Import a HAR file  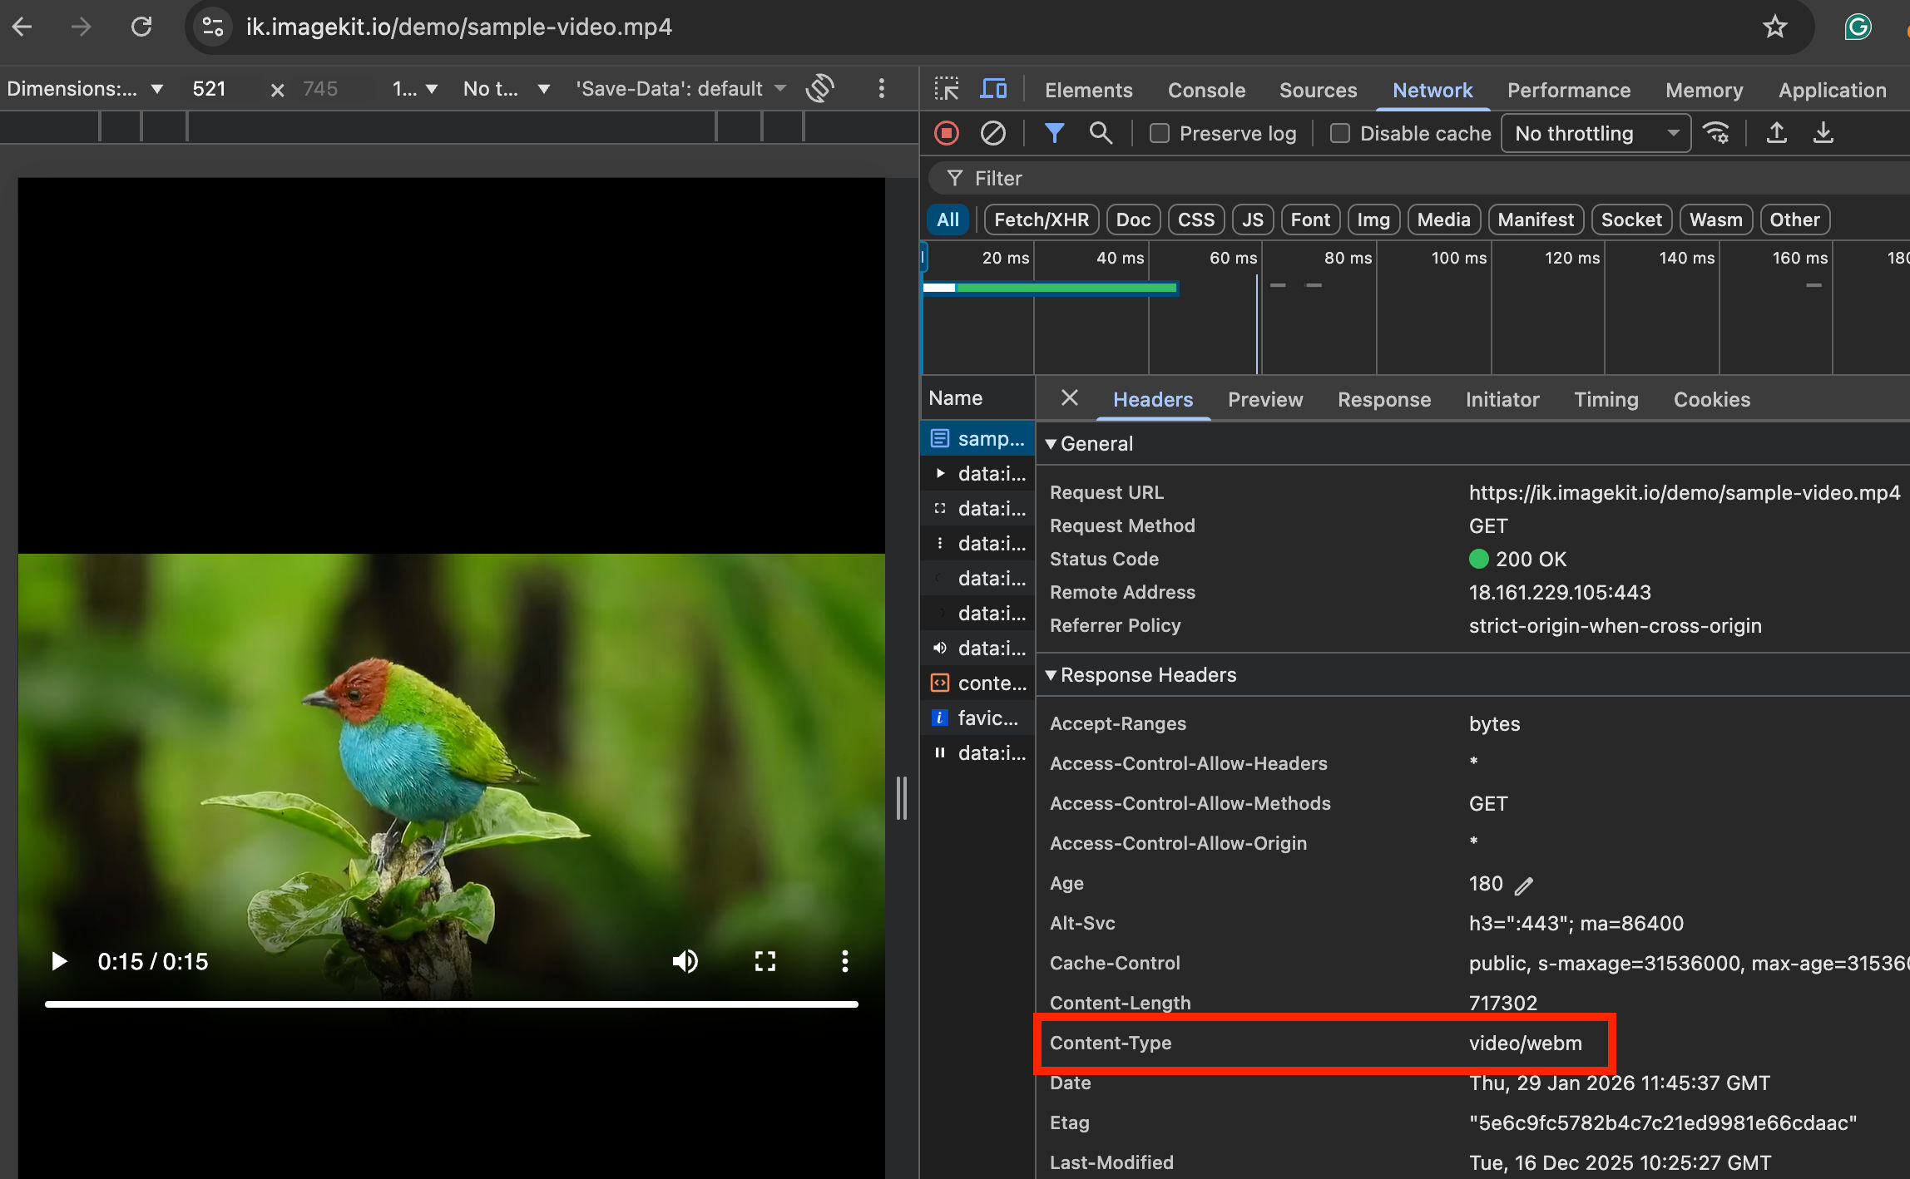pos(1777,132)
